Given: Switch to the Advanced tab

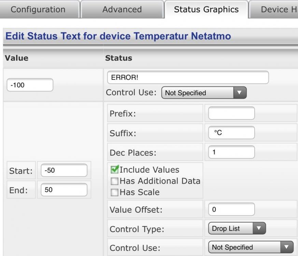Looking at the screenshot, I should click(x=122, y=9).
